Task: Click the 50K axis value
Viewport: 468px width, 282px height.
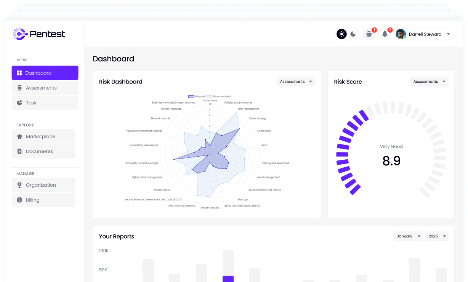Action: coord(103,270)
